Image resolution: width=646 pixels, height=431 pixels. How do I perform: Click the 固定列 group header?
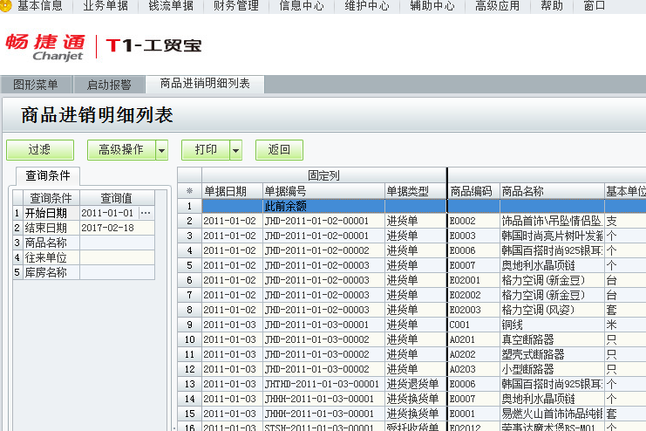click(323, 175)
